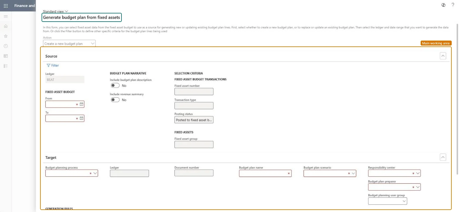459x212 pixels.
Task: Collapse the Source section
Action: point(443,56)
